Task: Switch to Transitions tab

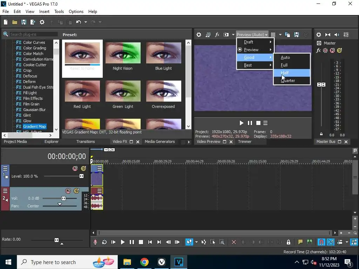Action: point(86,142)
